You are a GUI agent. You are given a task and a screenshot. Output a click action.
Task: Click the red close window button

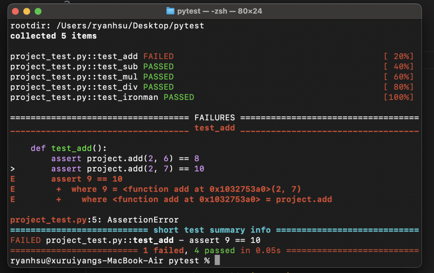[16, 11]
